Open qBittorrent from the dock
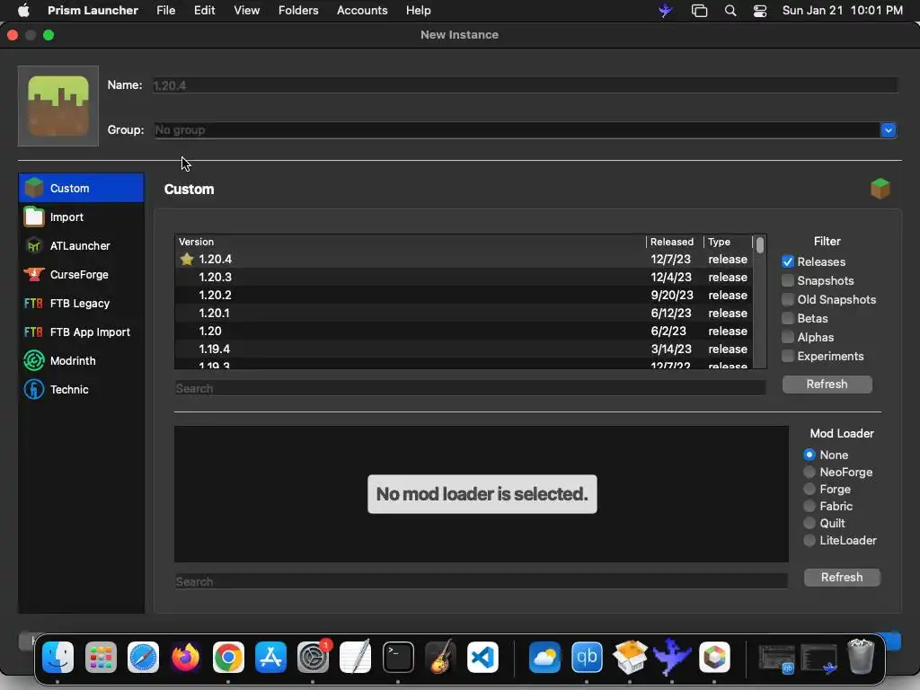 pos(587,657)
